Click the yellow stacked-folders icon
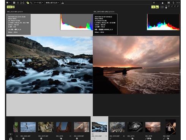 [28, 3]
